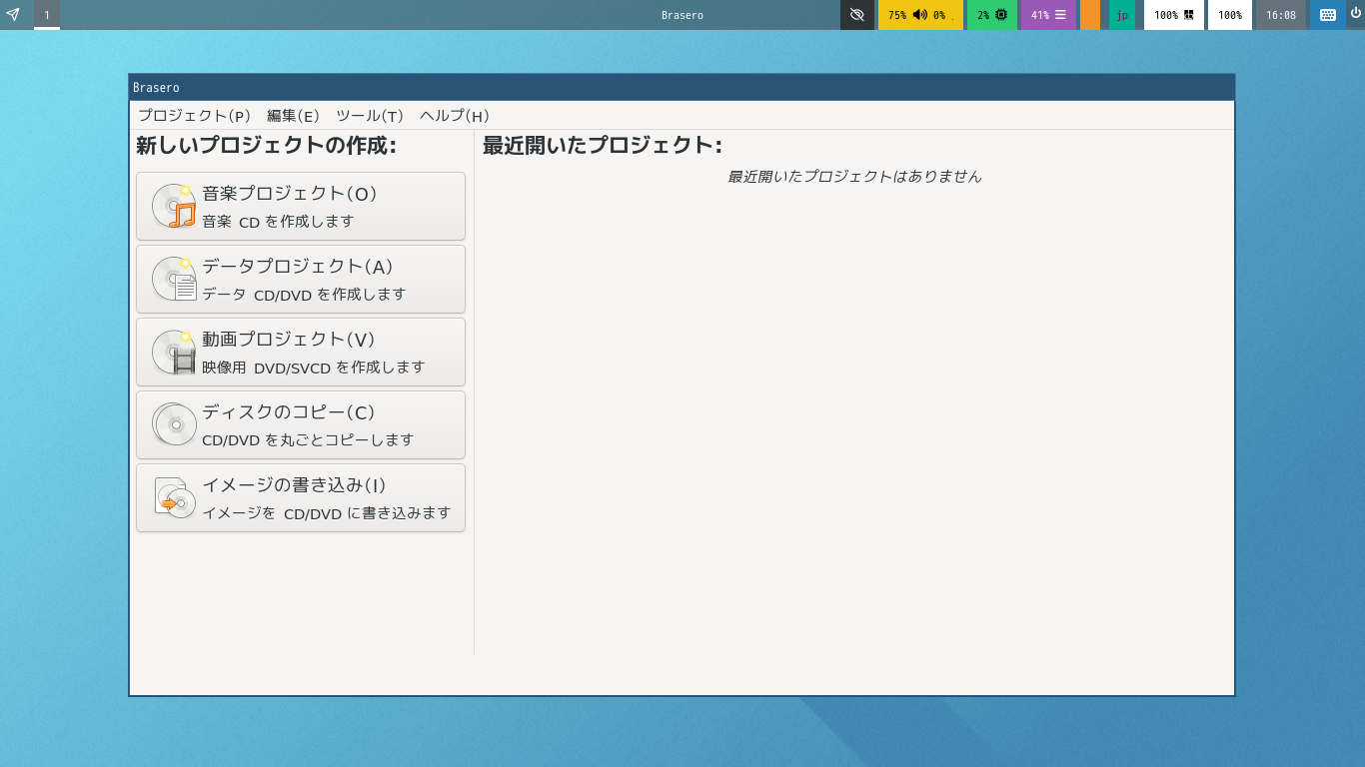Open the 編集(E) menu
This screenshot has width=1365, height=767.
293,115
